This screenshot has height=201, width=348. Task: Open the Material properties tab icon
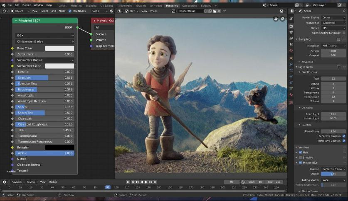click(x=291, y=94)
